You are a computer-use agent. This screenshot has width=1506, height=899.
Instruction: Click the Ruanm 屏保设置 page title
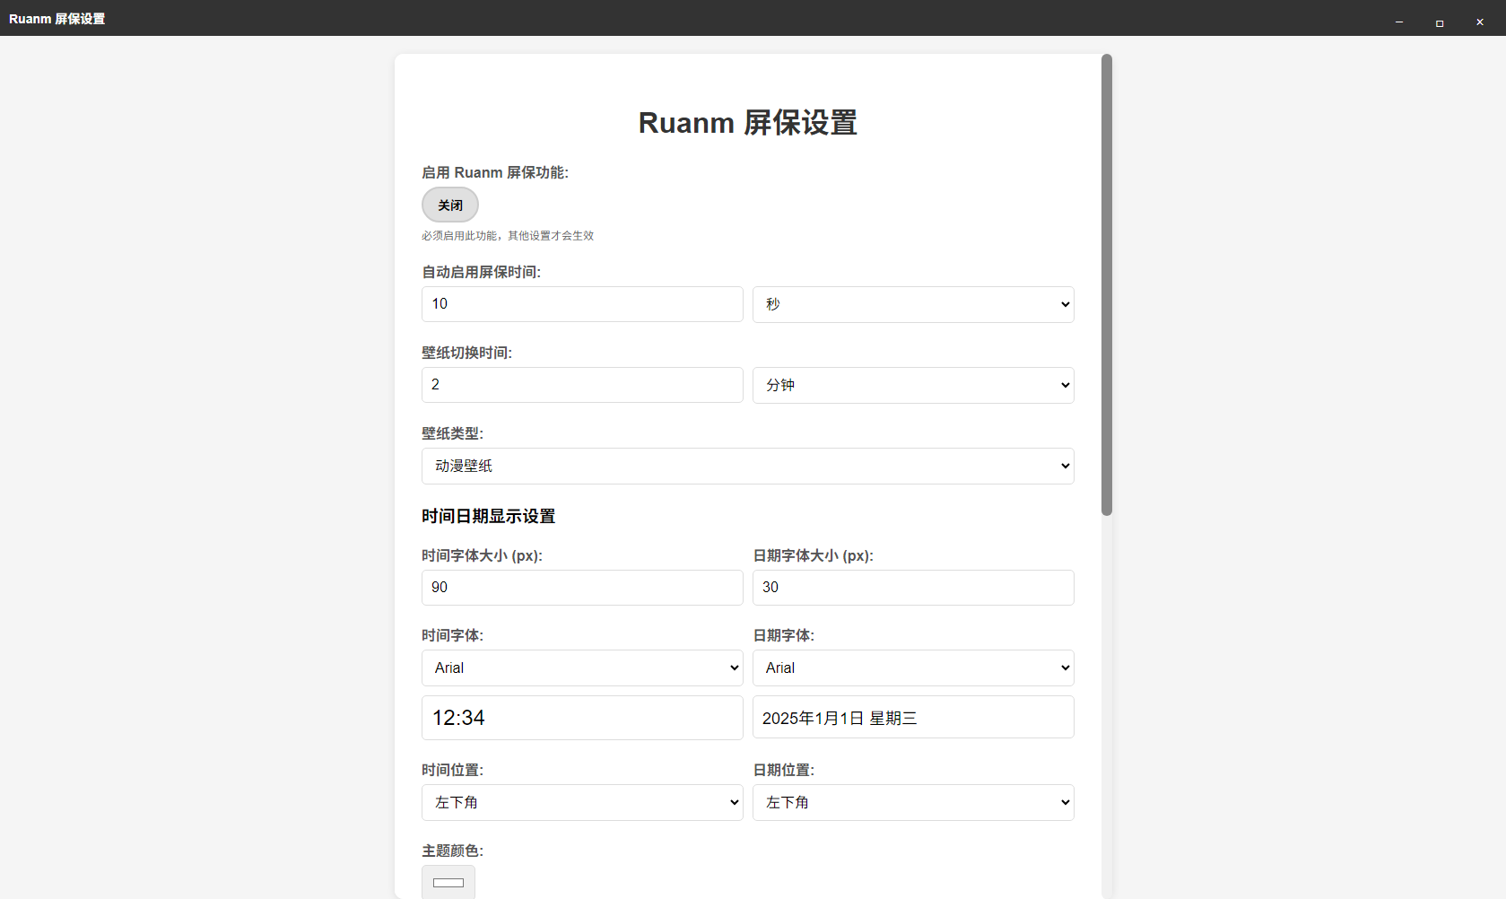747,123
